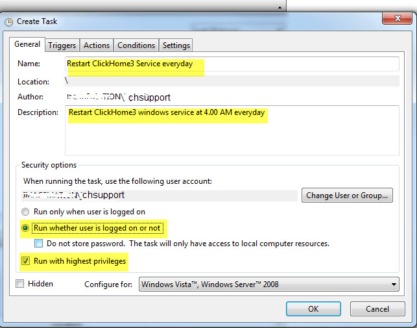Click the user account display field
The width and height of the screenshot is (417, 328).
tap(159, 196)
